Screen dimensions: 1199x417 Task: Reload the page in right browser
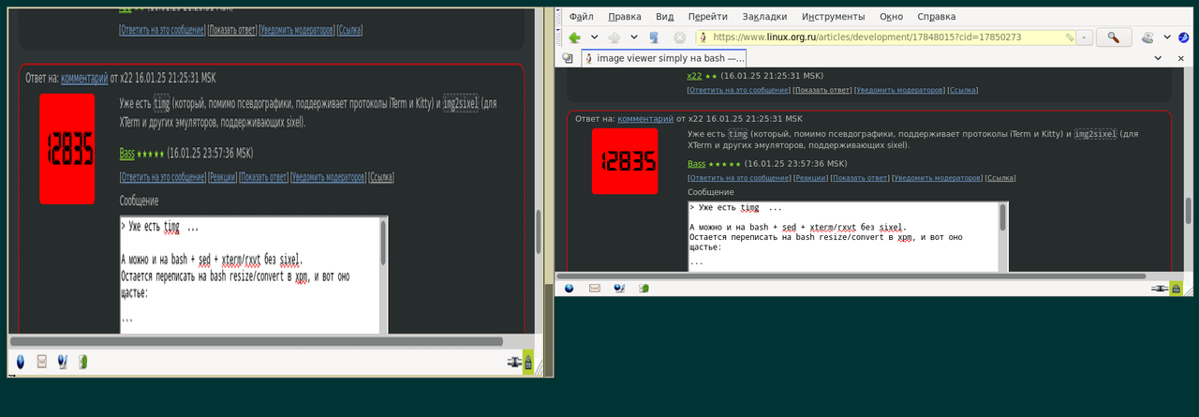654,37
